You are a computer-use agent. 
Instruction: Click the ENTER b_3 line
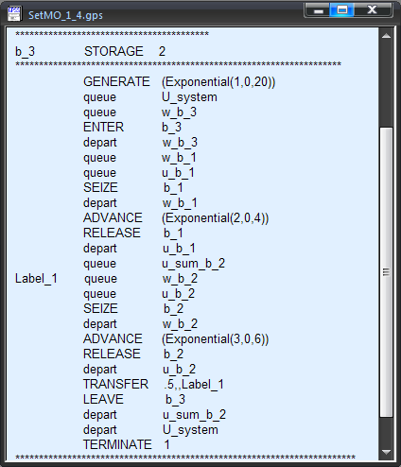(x=132, y=128)
